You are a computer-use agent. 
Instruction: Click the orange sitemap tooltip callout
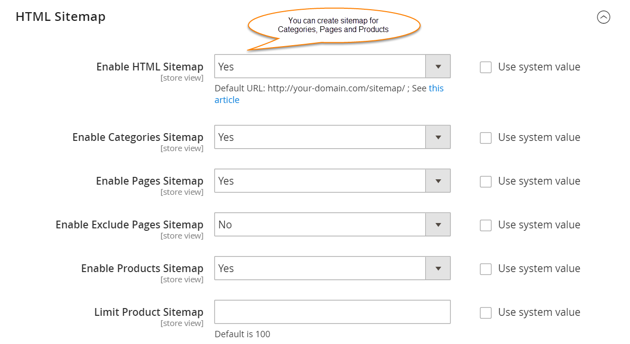click(x=333, y=25)
